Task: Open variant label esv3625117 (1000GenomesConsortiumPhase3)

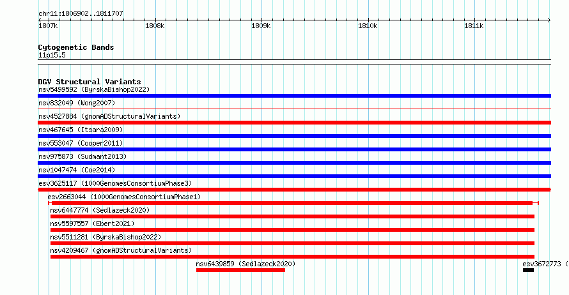Action: click(115, 183)
